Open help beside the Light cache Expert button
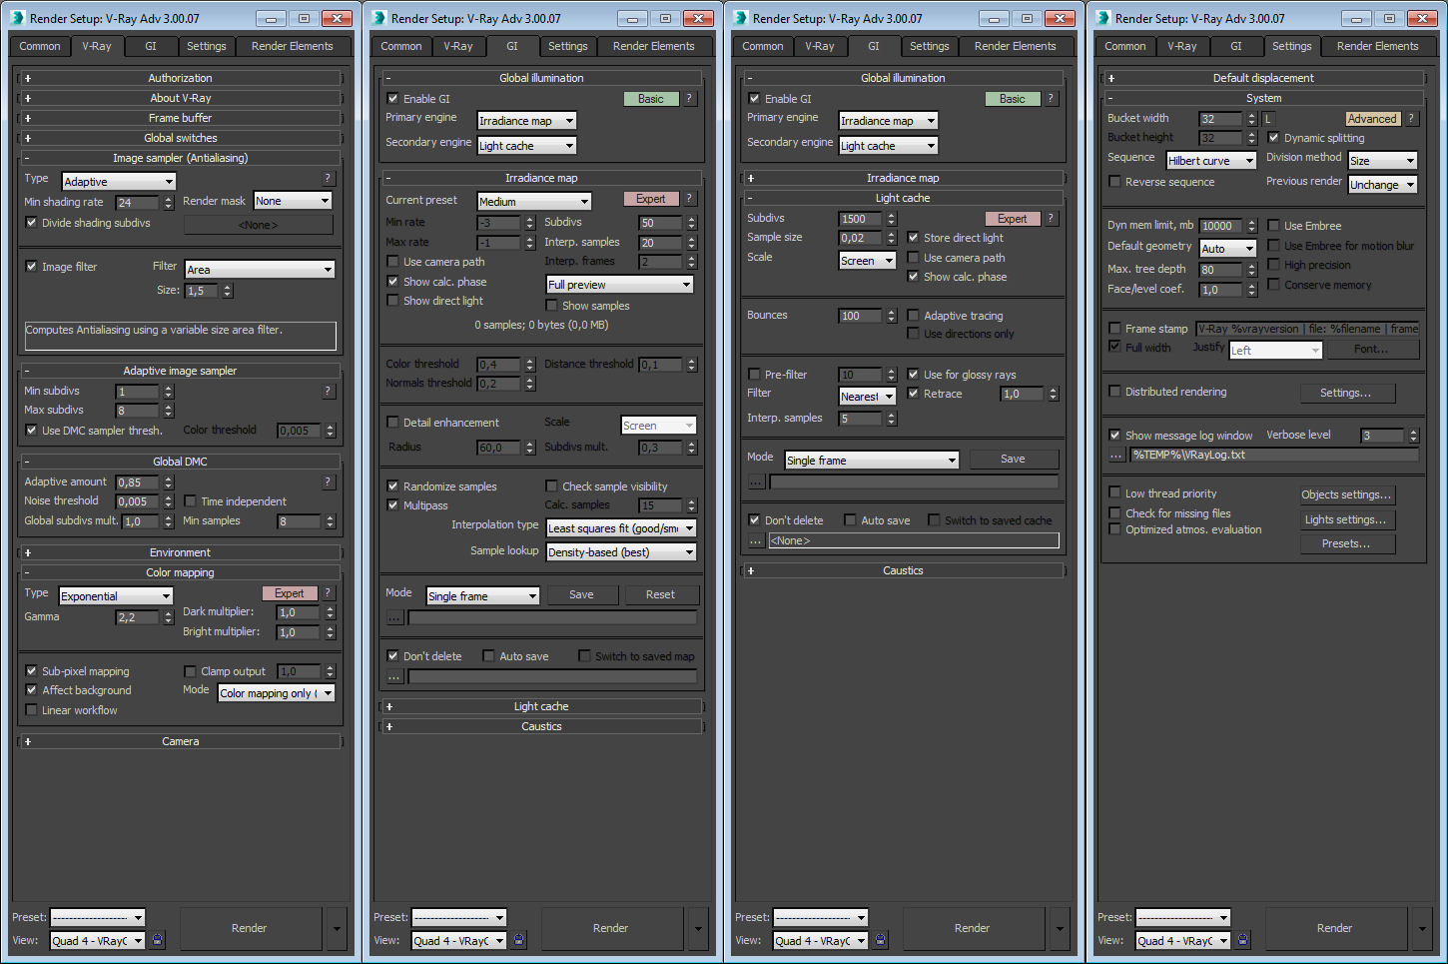Screen dimensions: 1448x964 click(x=1051, y=219)
